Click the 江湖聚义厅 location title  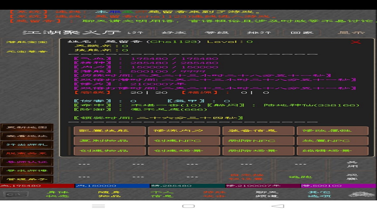(x=72, y=33)
